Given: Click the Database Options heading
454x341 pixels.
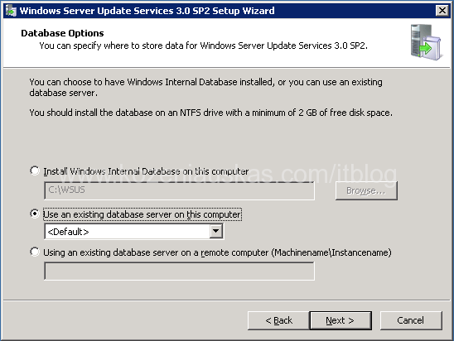Looking at the screenshot, I should pos(62,33).
